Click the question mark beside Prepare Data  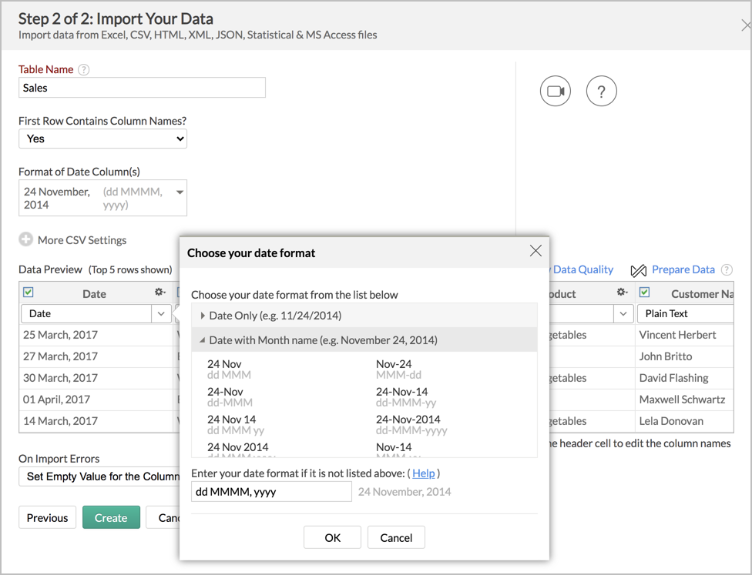click(x=725, y=270)
